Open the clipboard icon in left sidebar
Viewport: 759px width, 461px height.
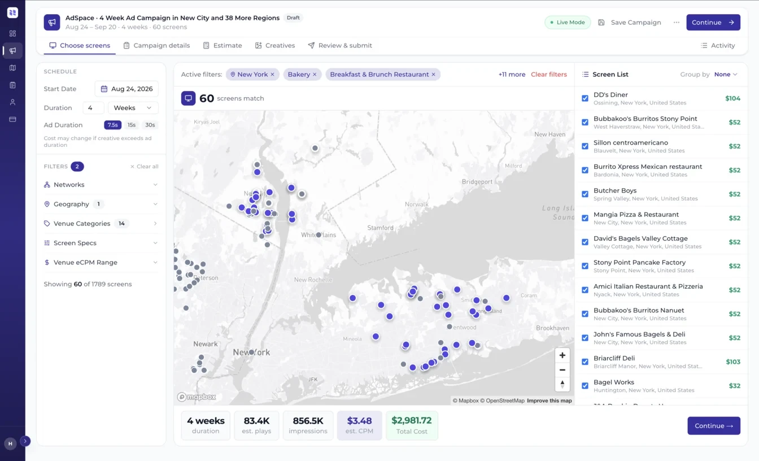tap(12, 85)
